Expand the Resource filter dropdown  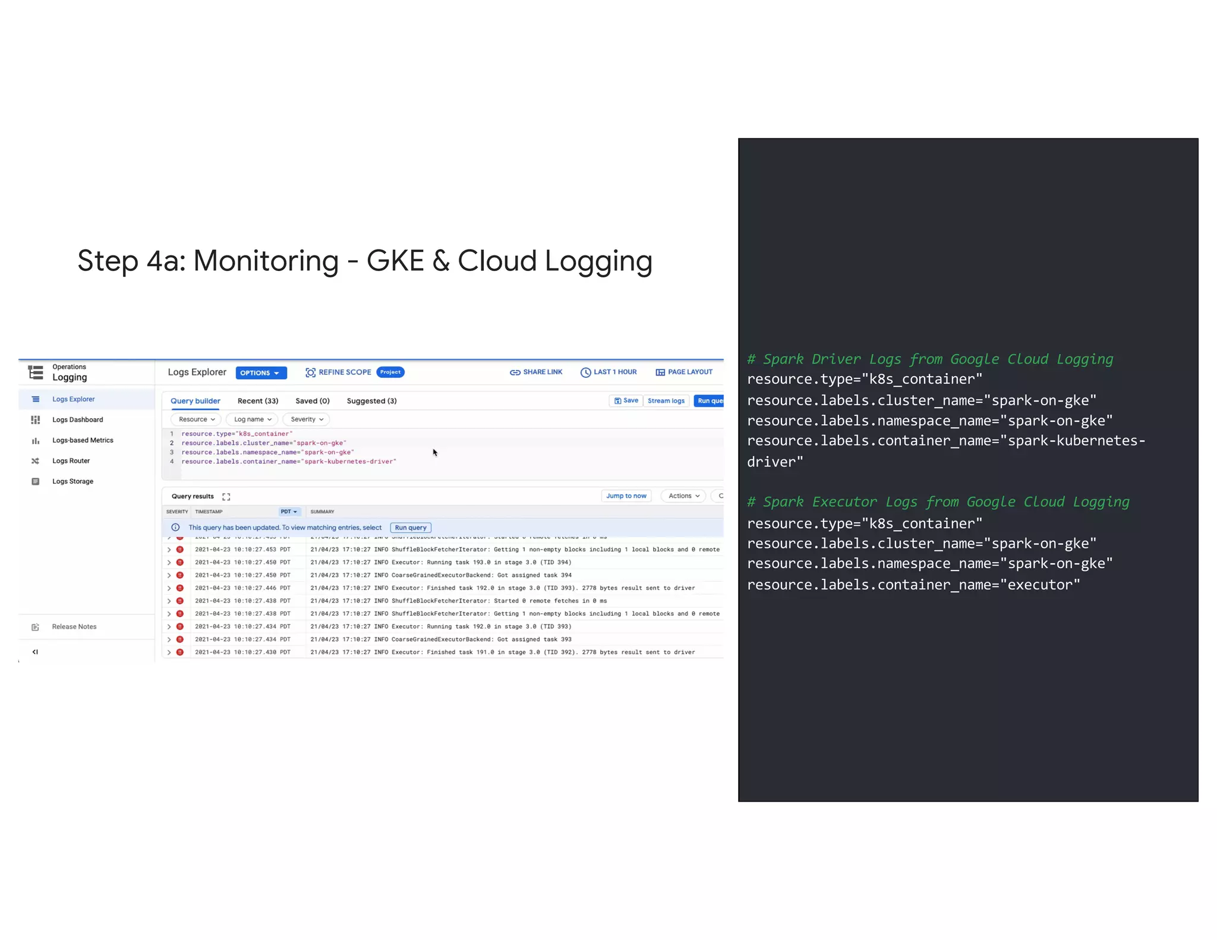coord(196,419)
